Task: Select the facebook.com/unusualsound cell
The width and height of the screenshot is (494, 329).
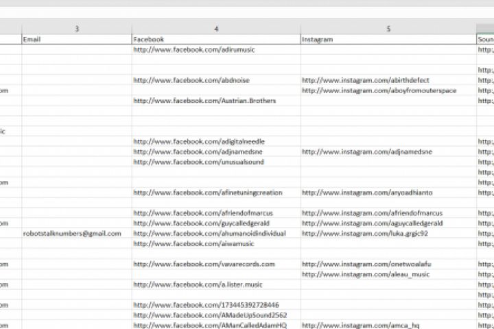Action: tap(216, 162)
